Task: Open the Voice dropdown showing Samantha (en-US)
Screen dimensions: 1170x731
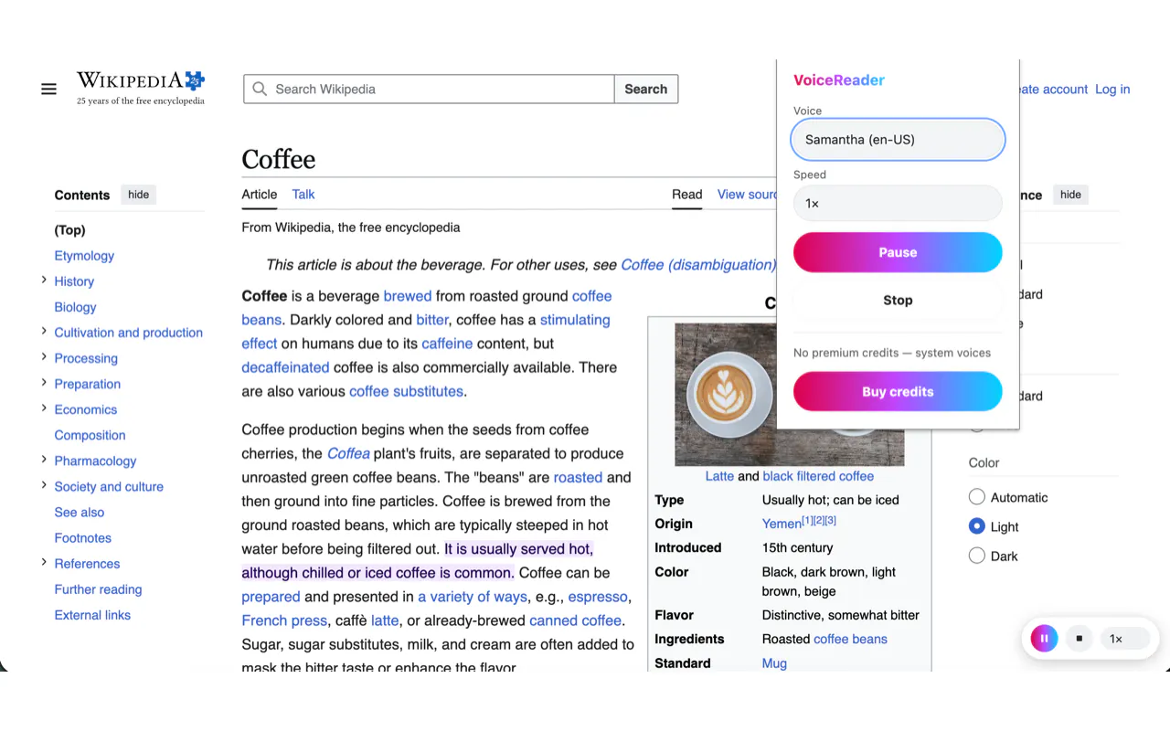Action: coord(898,140)
